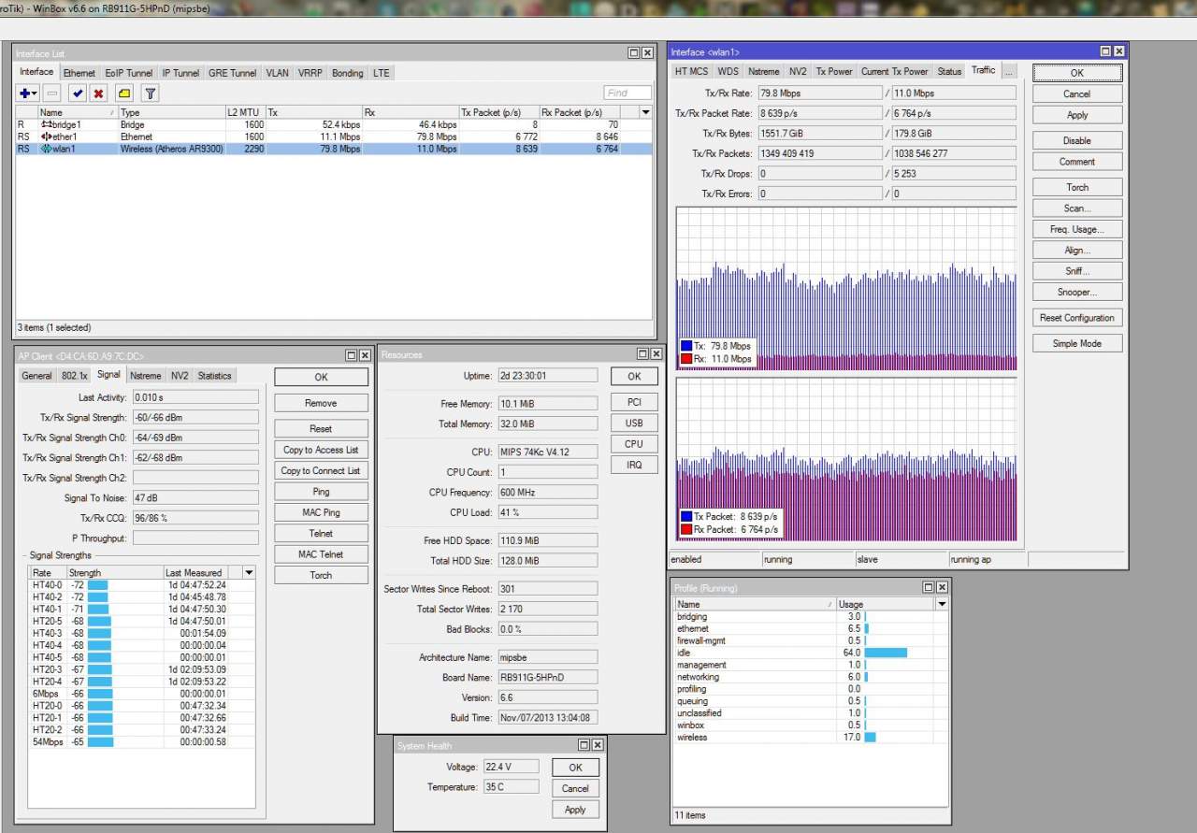This screenshot has height=833, width=1197.
Task: Click the yellow Comment icon in Interface List
Action: tap(123, 93)
